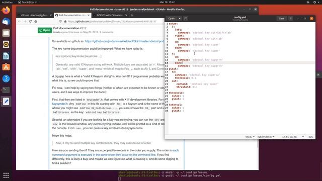Click the 'pinch:' key on line 16
The height and width of the screenshot is (181, 322).
[x=173, y=69]
